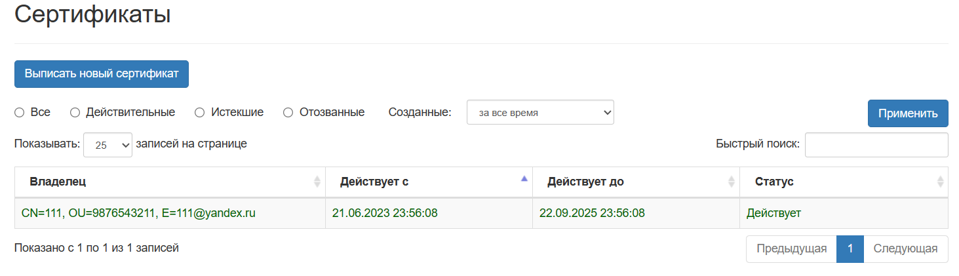
Task: Open the Созданные period dropdown
Action: (x=539, y=113)
